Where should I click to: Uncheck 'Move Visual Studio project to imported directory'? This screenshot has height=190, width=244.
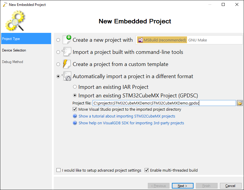pos(75,109)
